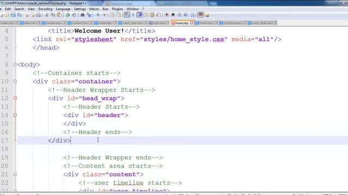
Task: Open the ? help menu
Action: click(144, 9)
